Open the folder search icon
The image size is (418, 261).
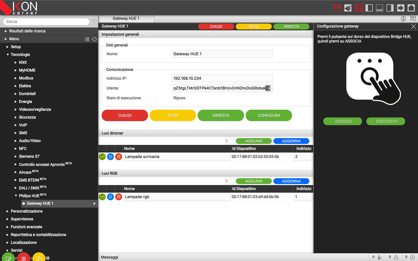(x=413, y=19)
